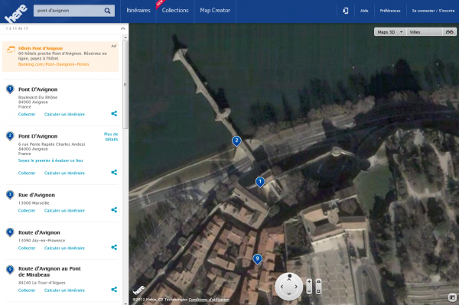
Task: Click Se connecter / S'inscrire
Action: coord(433,11)
